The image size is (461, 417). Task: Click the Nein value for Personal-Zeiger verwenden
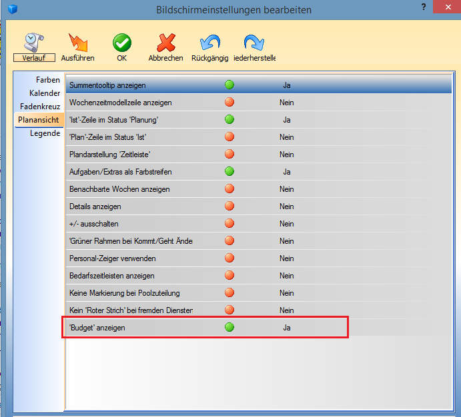click(287, 258)
